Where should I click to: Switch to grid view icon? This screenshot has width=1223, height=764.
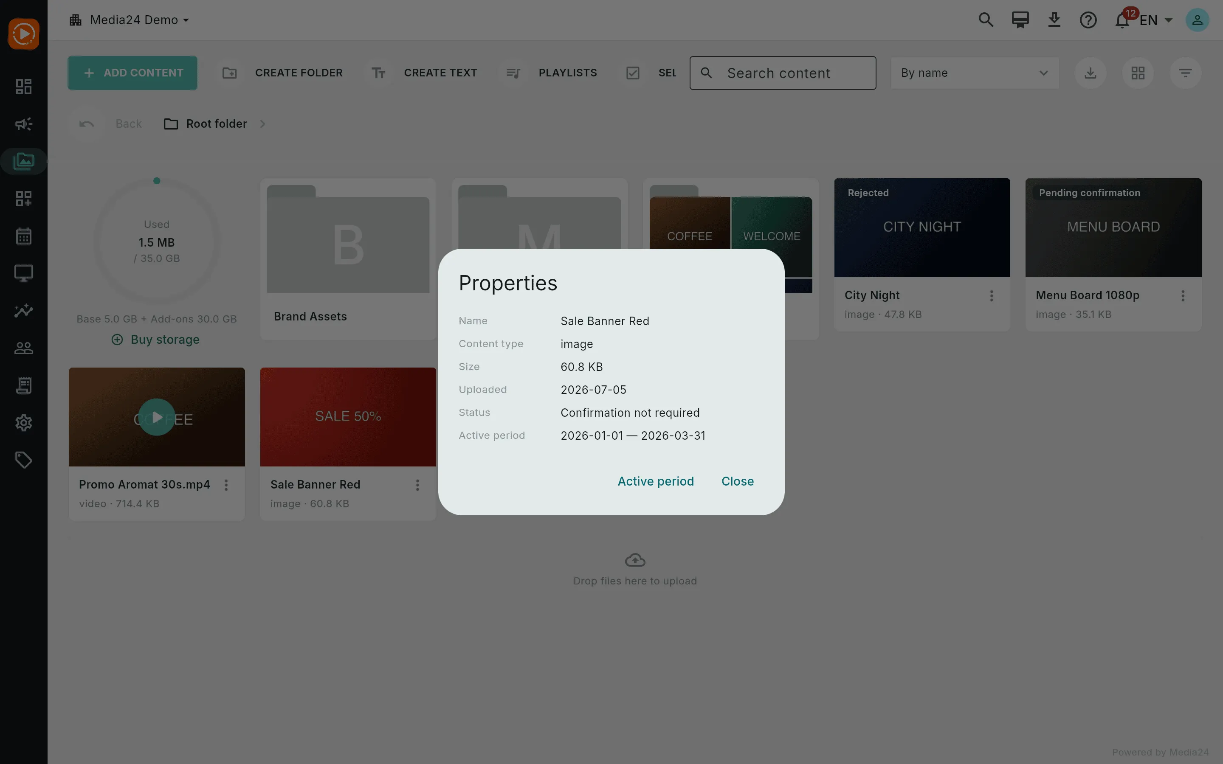pyautogui.click(x=1138, y=73)
